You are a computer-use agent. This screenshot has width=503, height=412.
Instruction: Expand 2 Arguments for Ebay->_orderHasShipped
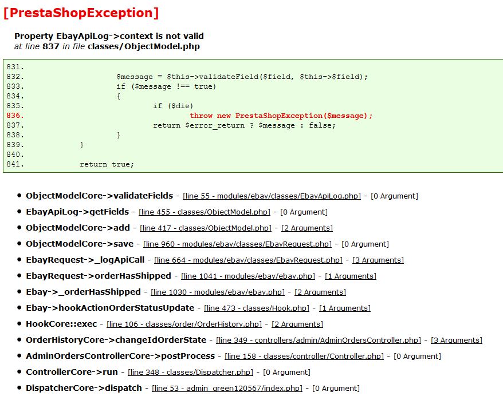(x=320, y=292)
